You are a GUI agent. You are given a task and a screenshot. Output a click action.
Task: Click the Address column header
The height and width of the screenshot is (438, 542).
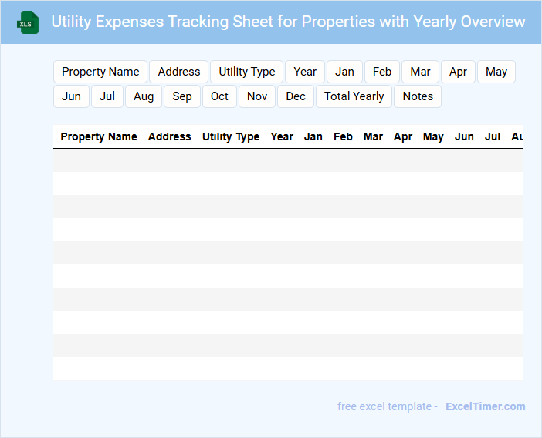click(x=170, y=136)
